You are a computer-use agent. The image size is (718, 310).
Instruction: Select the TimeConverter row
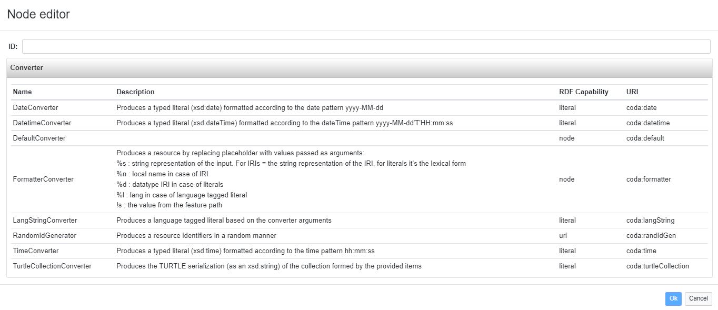(x=36, y=251)
